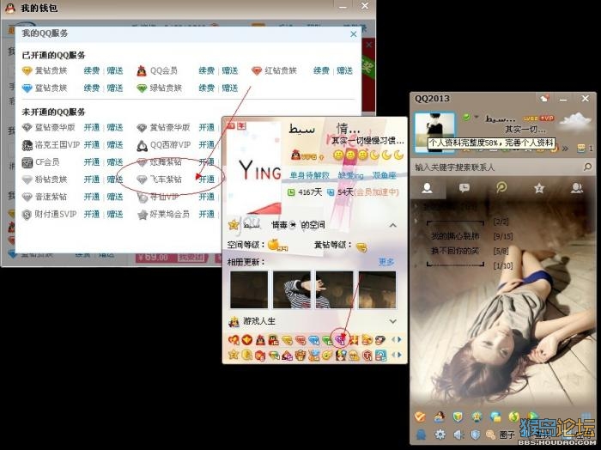Screen dimensions: 601x450
Task: Click the QQ2013 profile avatar picture
Action: coord(434,131)
